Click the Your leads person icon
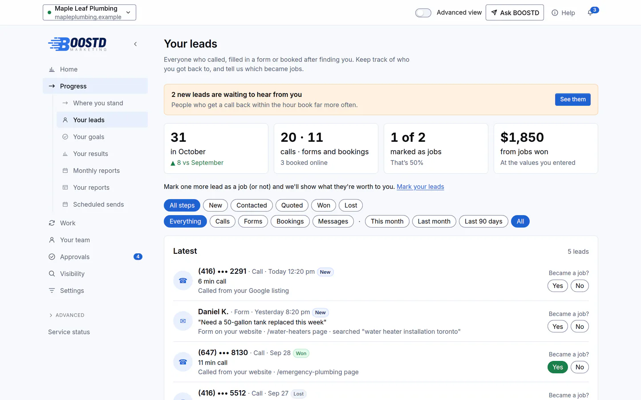Image resolution: width=641 pixels, height=400 pixels. (x=65, y=120)
